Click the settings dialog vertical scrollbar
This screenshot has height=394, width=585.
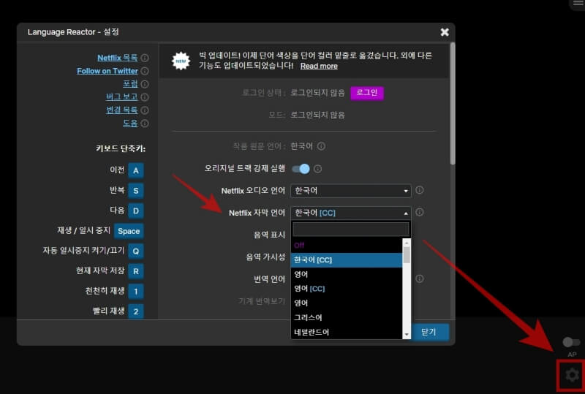[x=453, y=104]
